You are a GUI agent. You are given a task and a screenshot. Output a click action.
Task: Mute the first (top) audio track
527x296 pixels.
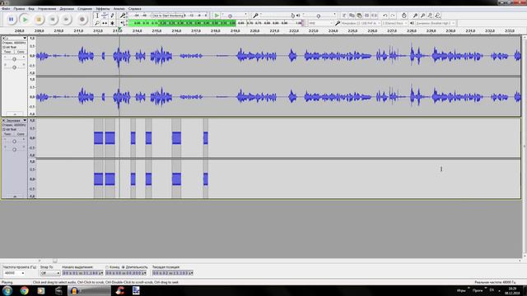7,52
